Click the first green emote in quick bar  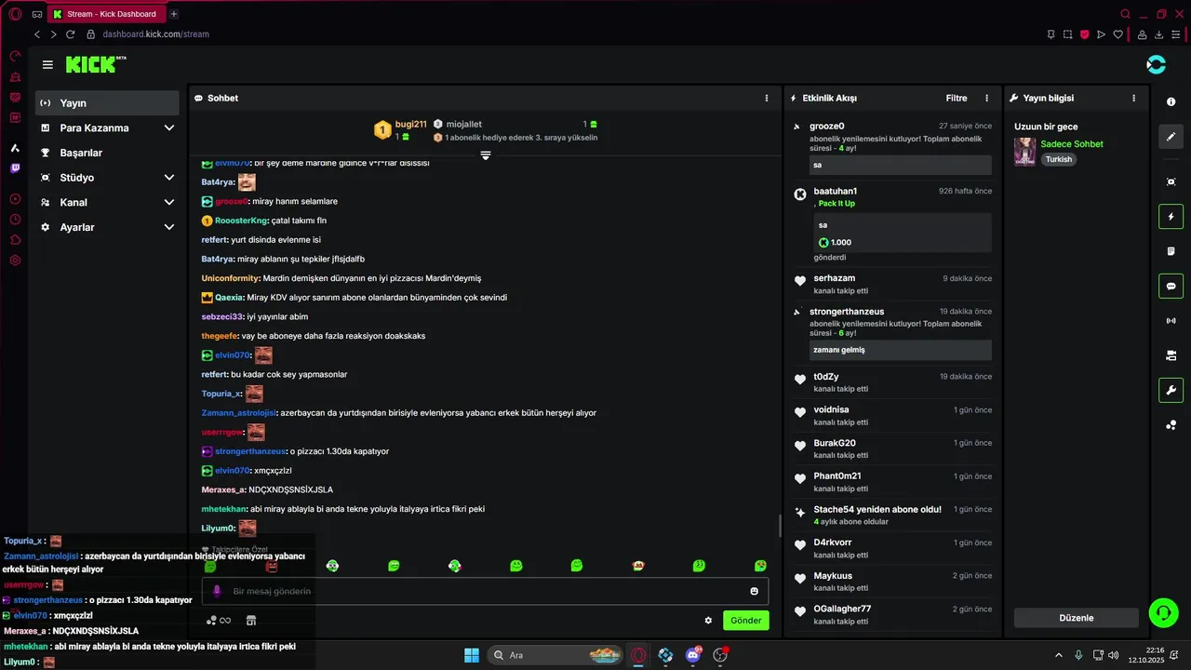tap(210, 566)
